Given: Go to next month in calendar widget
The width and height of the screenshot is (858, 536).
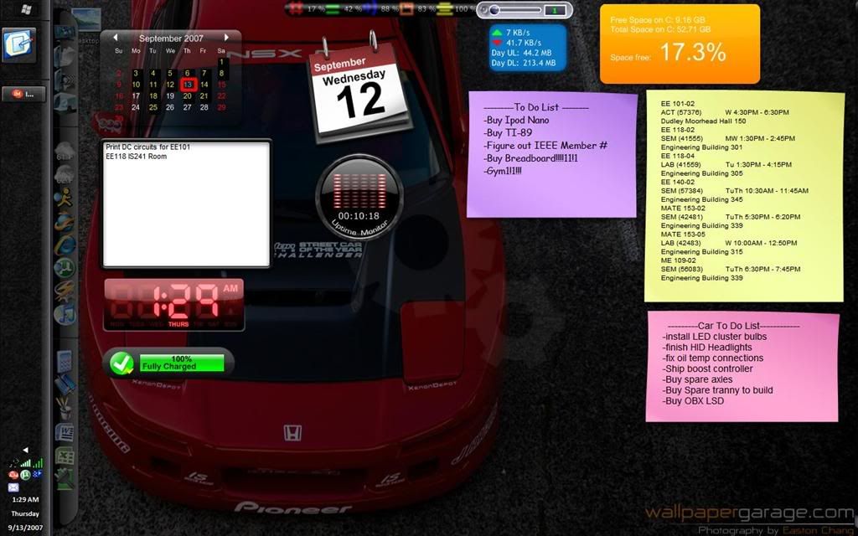Looking at the screenshot, I should [226, 37].
